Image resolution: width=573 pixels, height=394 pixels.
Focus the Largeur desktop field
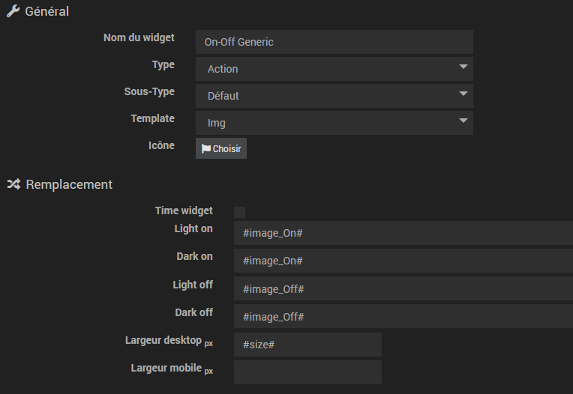click(x=307, y=345)
